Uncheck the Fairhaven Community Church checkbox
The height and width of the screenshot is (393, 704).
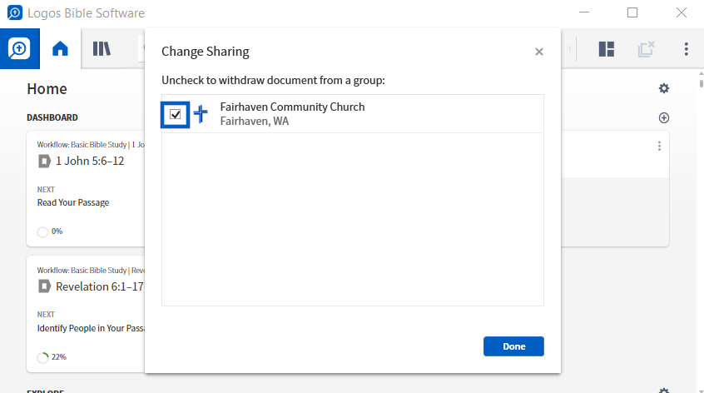coord(175,115)
